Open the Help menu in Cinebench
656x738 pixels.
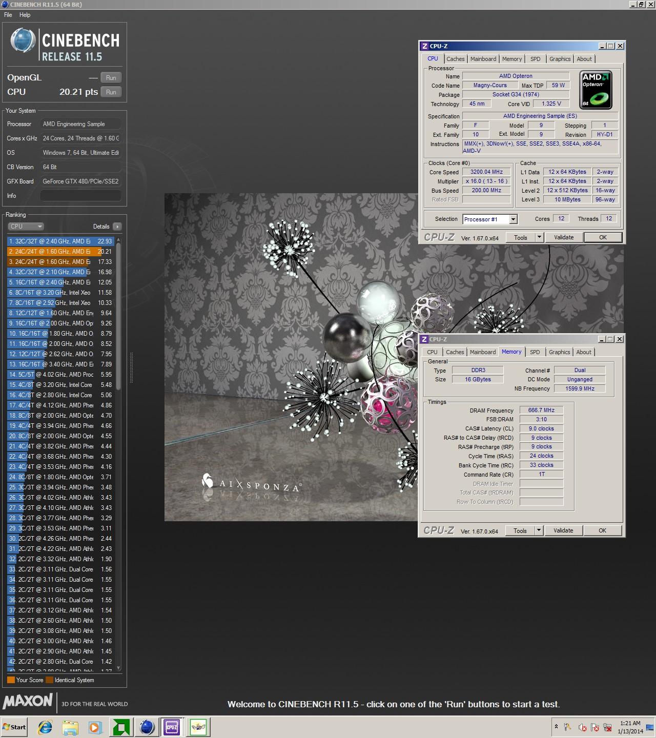pos(25,15)
